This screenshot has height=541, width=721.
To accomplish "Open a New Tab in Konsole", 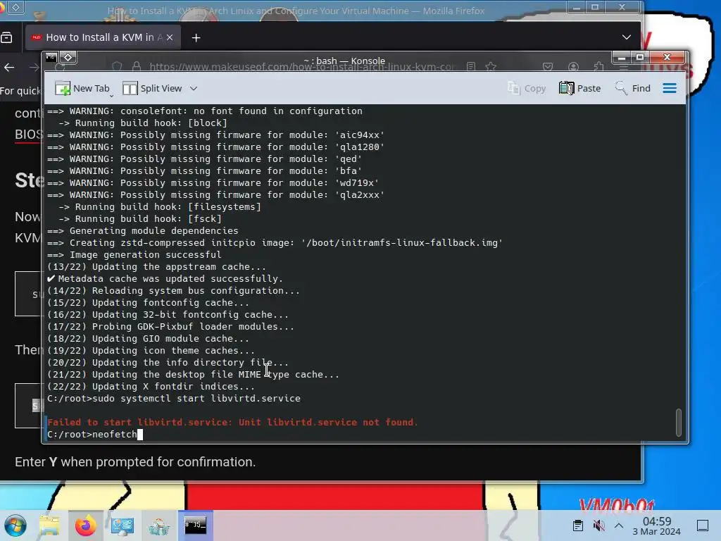I will pos(82,88).
